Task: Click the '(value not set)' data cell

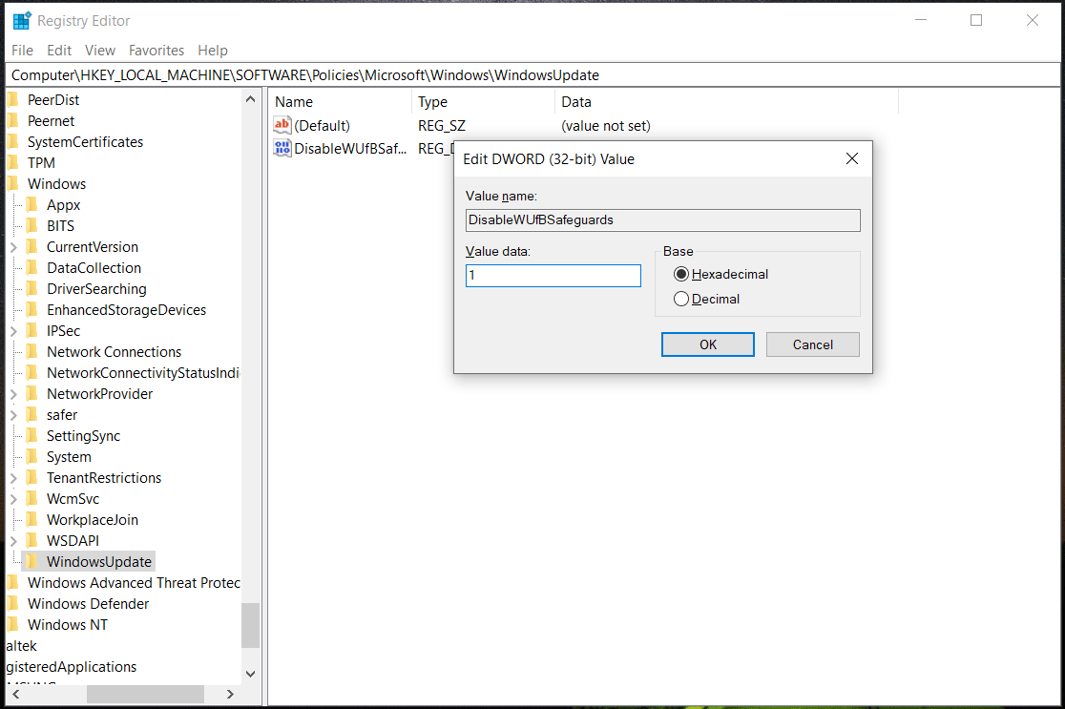Action: [605, 126]
